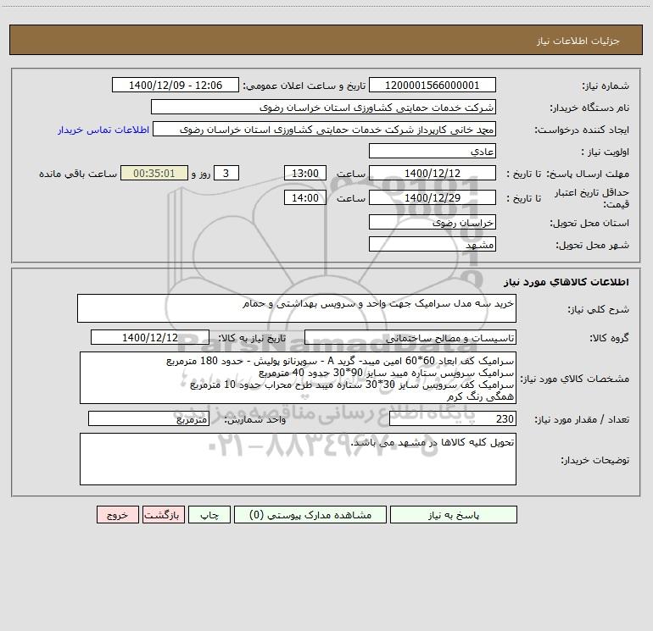This screenshot has width=653, height=631.
Task: Click the price validity date 1400/12/29
Action: point(433,197)
